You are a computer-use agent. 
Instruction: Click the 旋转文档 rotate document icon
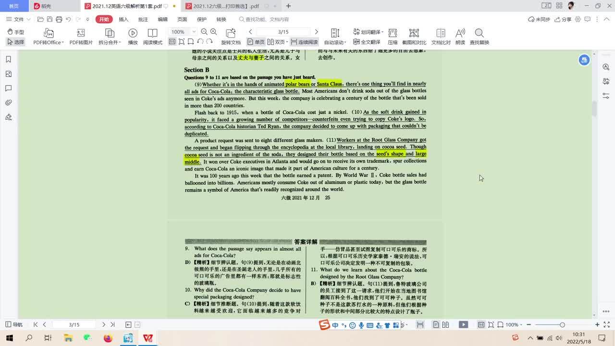[231, 33]
